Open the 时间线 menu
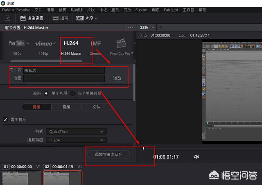Viewport: 262px width, 185px height. click(77, 10)
